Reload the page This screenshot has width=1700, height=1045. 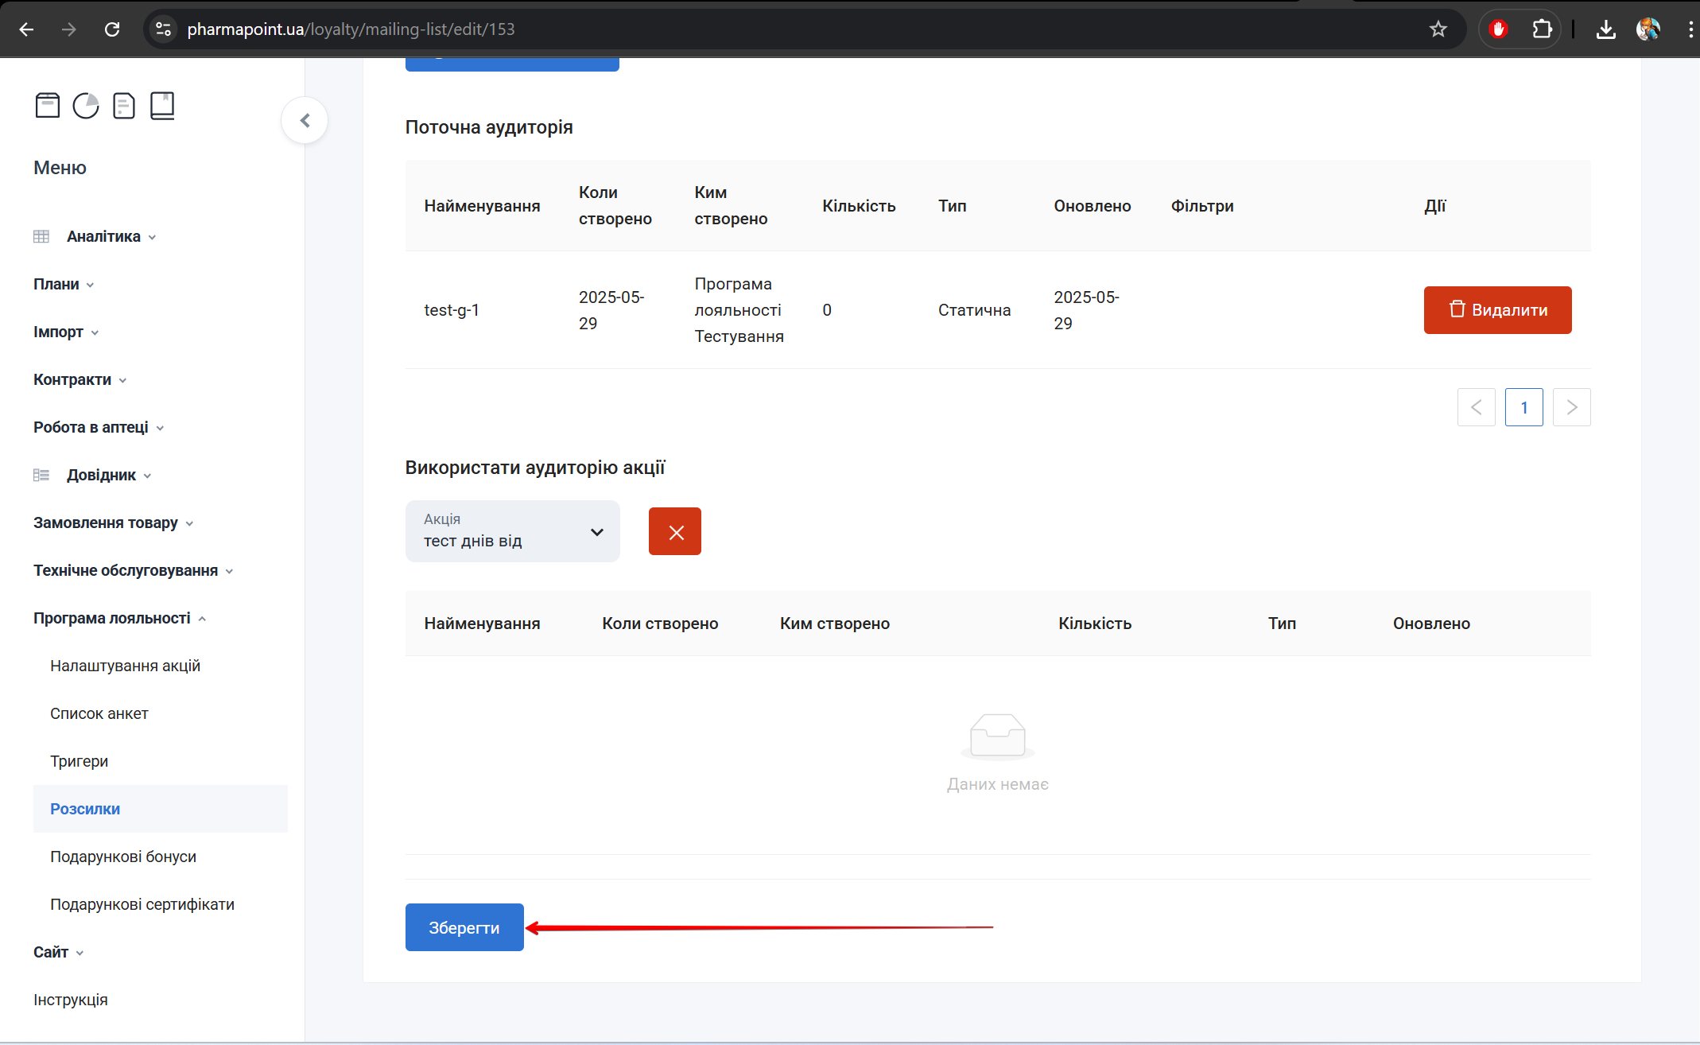point(112,29)
